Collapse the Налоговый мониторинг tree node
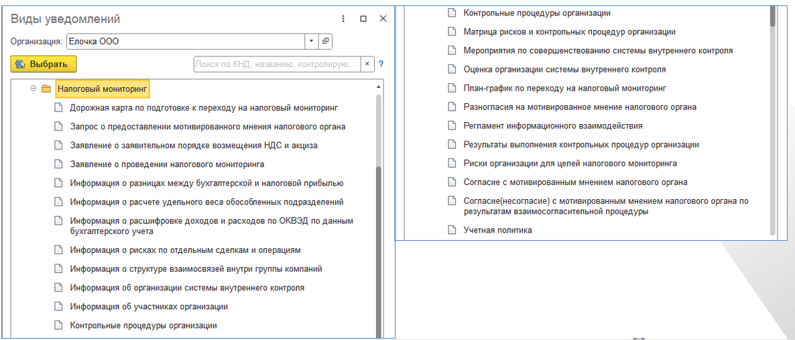795x340 pixels. [34, 89]
